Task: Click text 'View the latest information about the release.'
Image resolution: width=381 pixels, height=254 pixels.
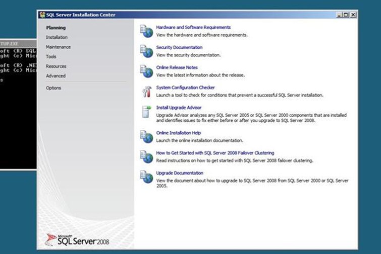Action: pyautogui.click(x=200, y=75)
